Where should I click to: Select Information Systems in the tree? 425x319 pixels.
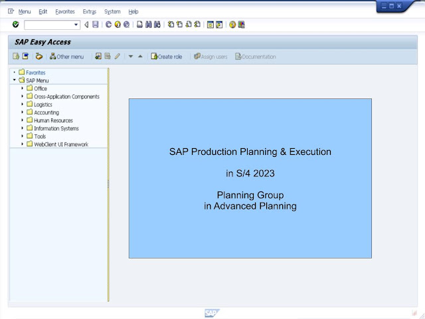tap(56, 128)
